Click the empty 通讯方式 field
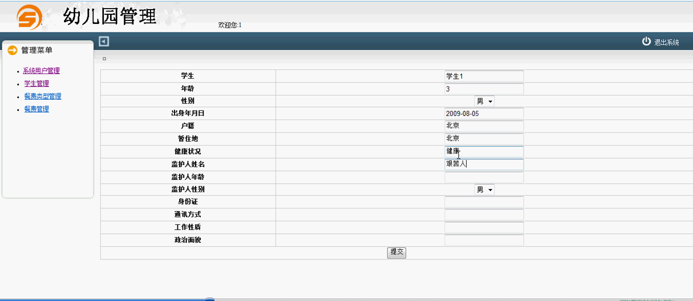 tap(484, 215)
